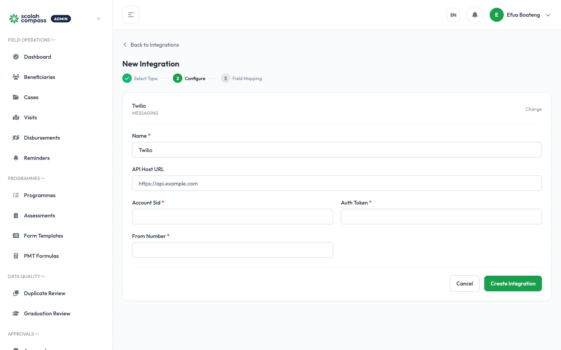Click the Cases folder icon
The height and width of the screenshot is (350, 561).
point(16,97)
